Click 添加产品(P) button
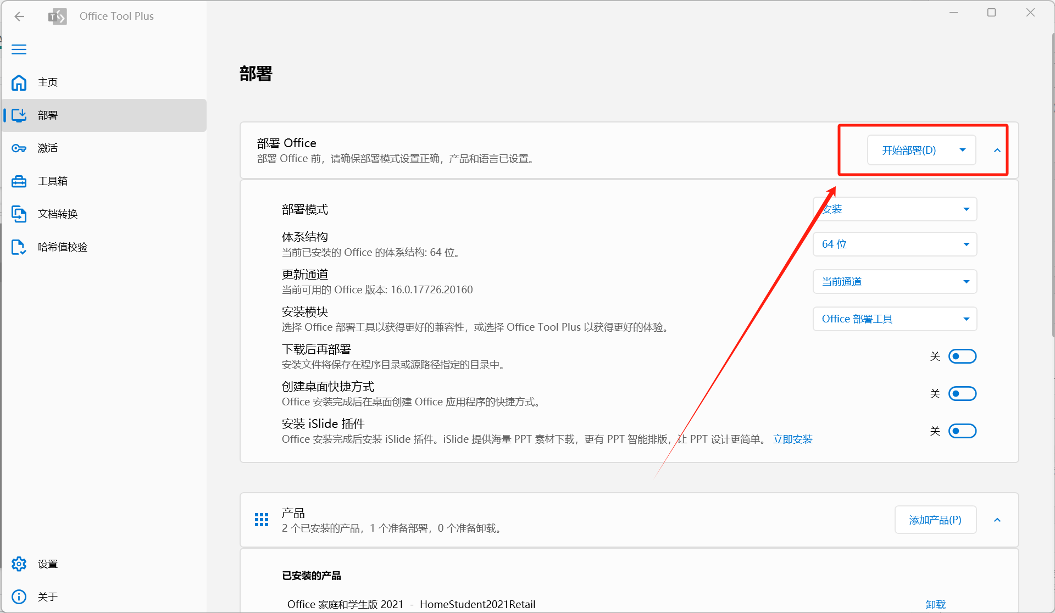1055x613 pixels. [x=935, y=520]
